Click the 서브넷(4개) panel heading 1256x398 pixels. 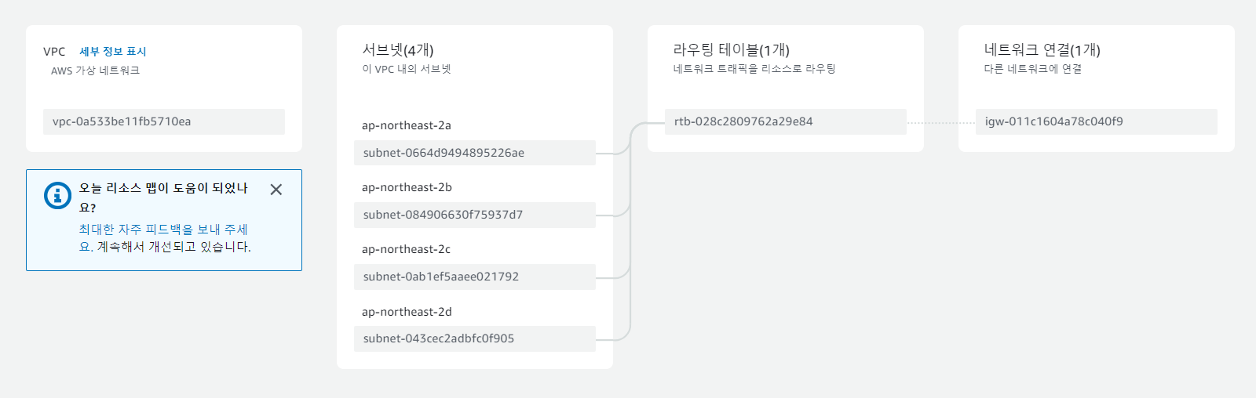pos(398,50)
